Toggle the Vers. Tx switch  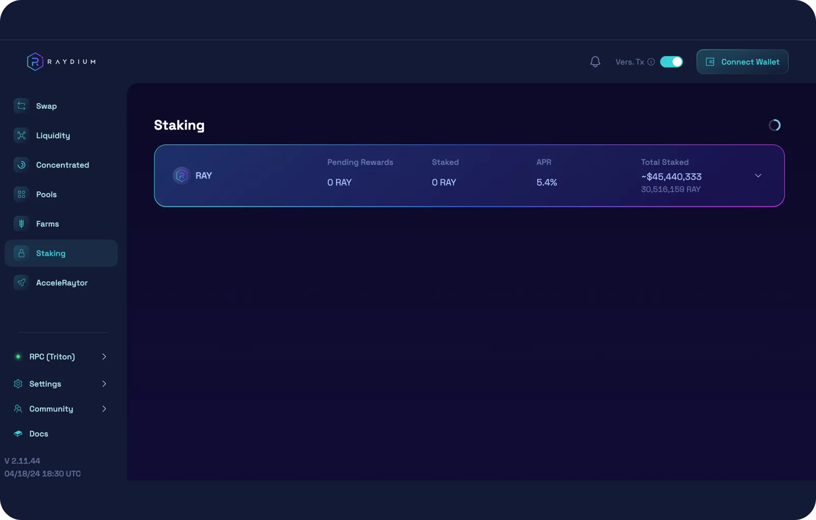coord(672,62)
